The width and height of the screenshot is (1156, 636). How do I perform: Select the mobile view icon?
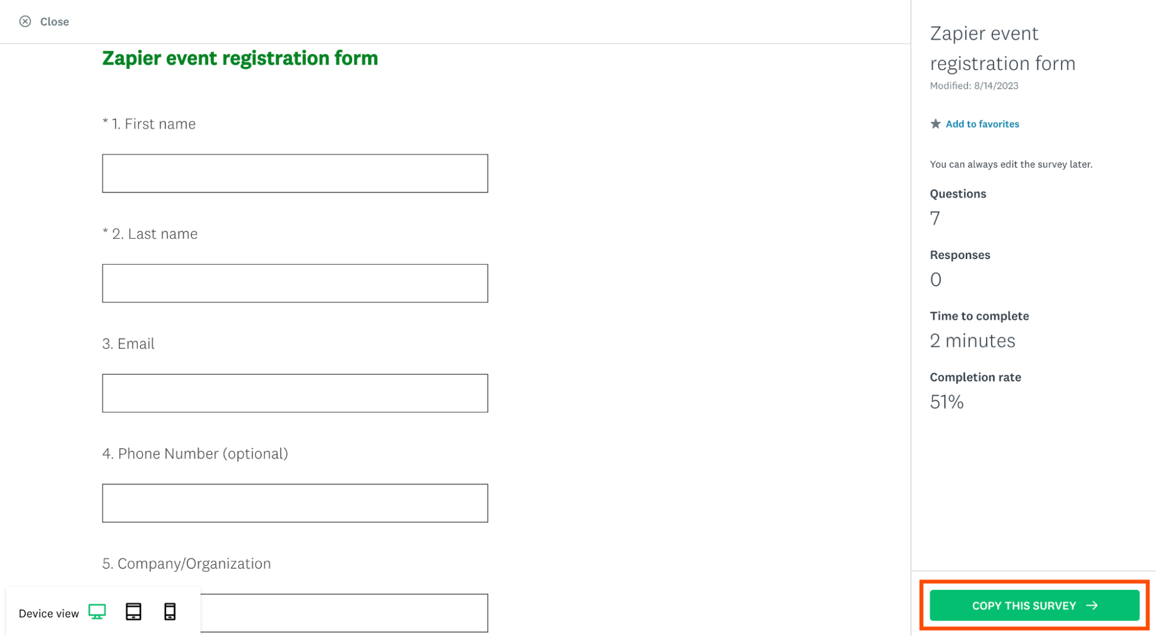click(x=170, y=612)
